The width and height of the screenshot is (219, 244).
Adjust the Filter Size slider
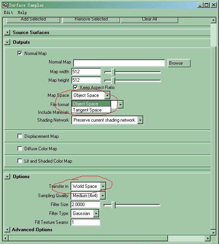pos(114,205)
